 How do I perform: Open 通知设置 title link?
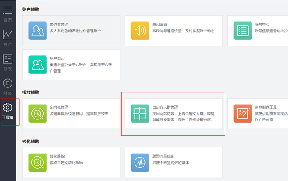[x=160, y=24]
